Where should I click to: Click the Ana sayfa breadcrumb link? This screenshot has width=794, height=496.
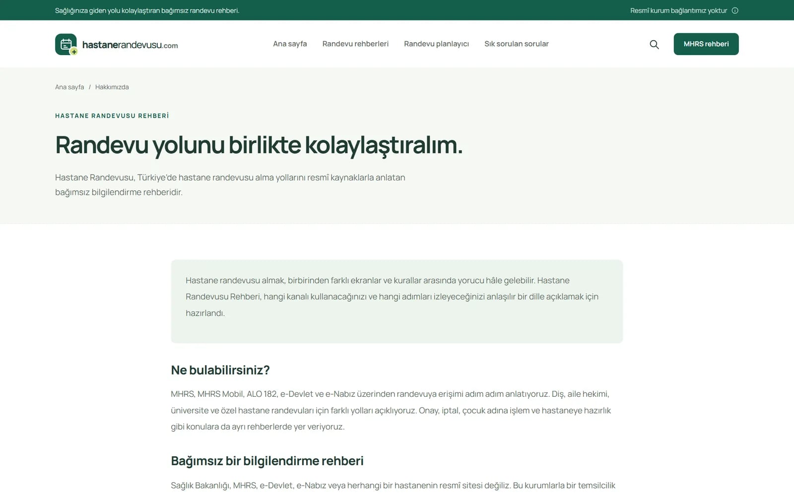click(x=69, y=87)
